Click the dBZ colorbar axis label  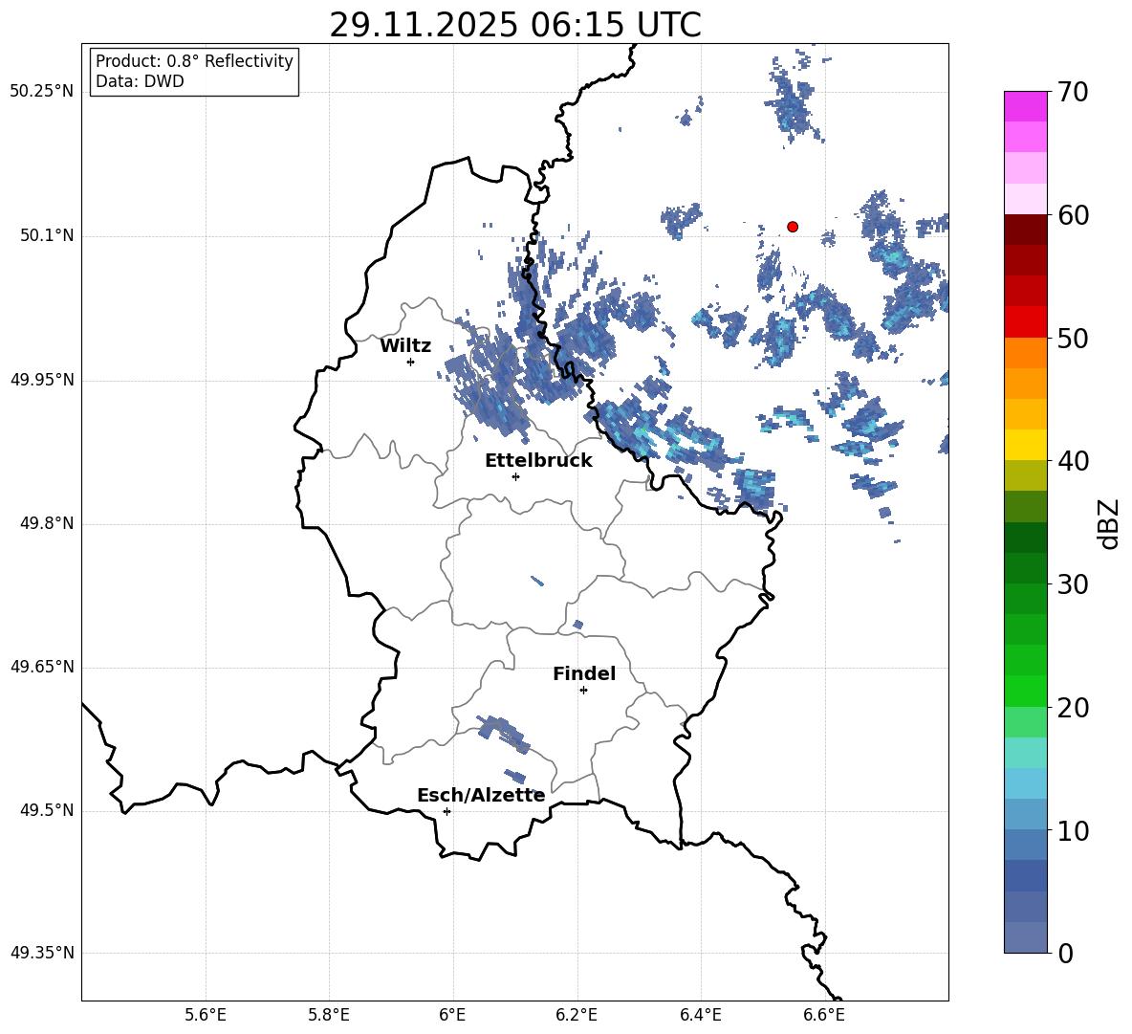1110,523
